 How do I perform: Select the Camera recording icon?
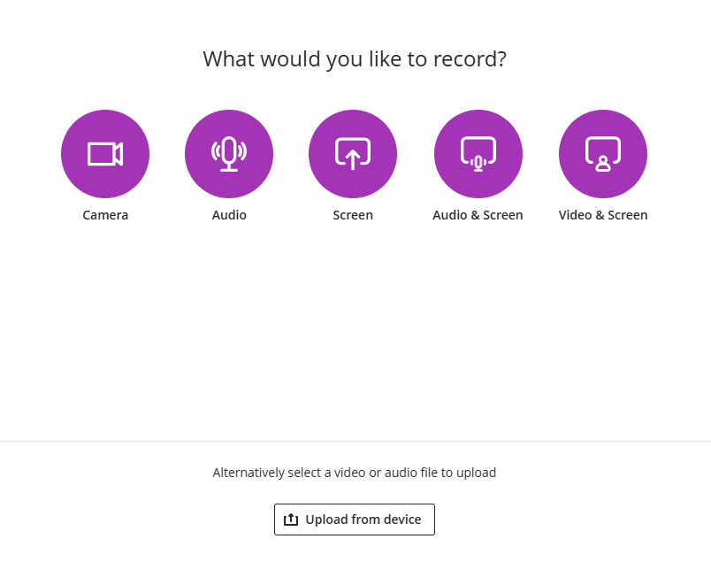click(x=105, y=154)
